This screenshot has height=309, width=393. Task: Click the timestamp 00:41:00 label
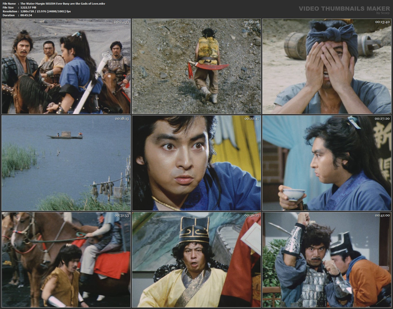[383, 216]
